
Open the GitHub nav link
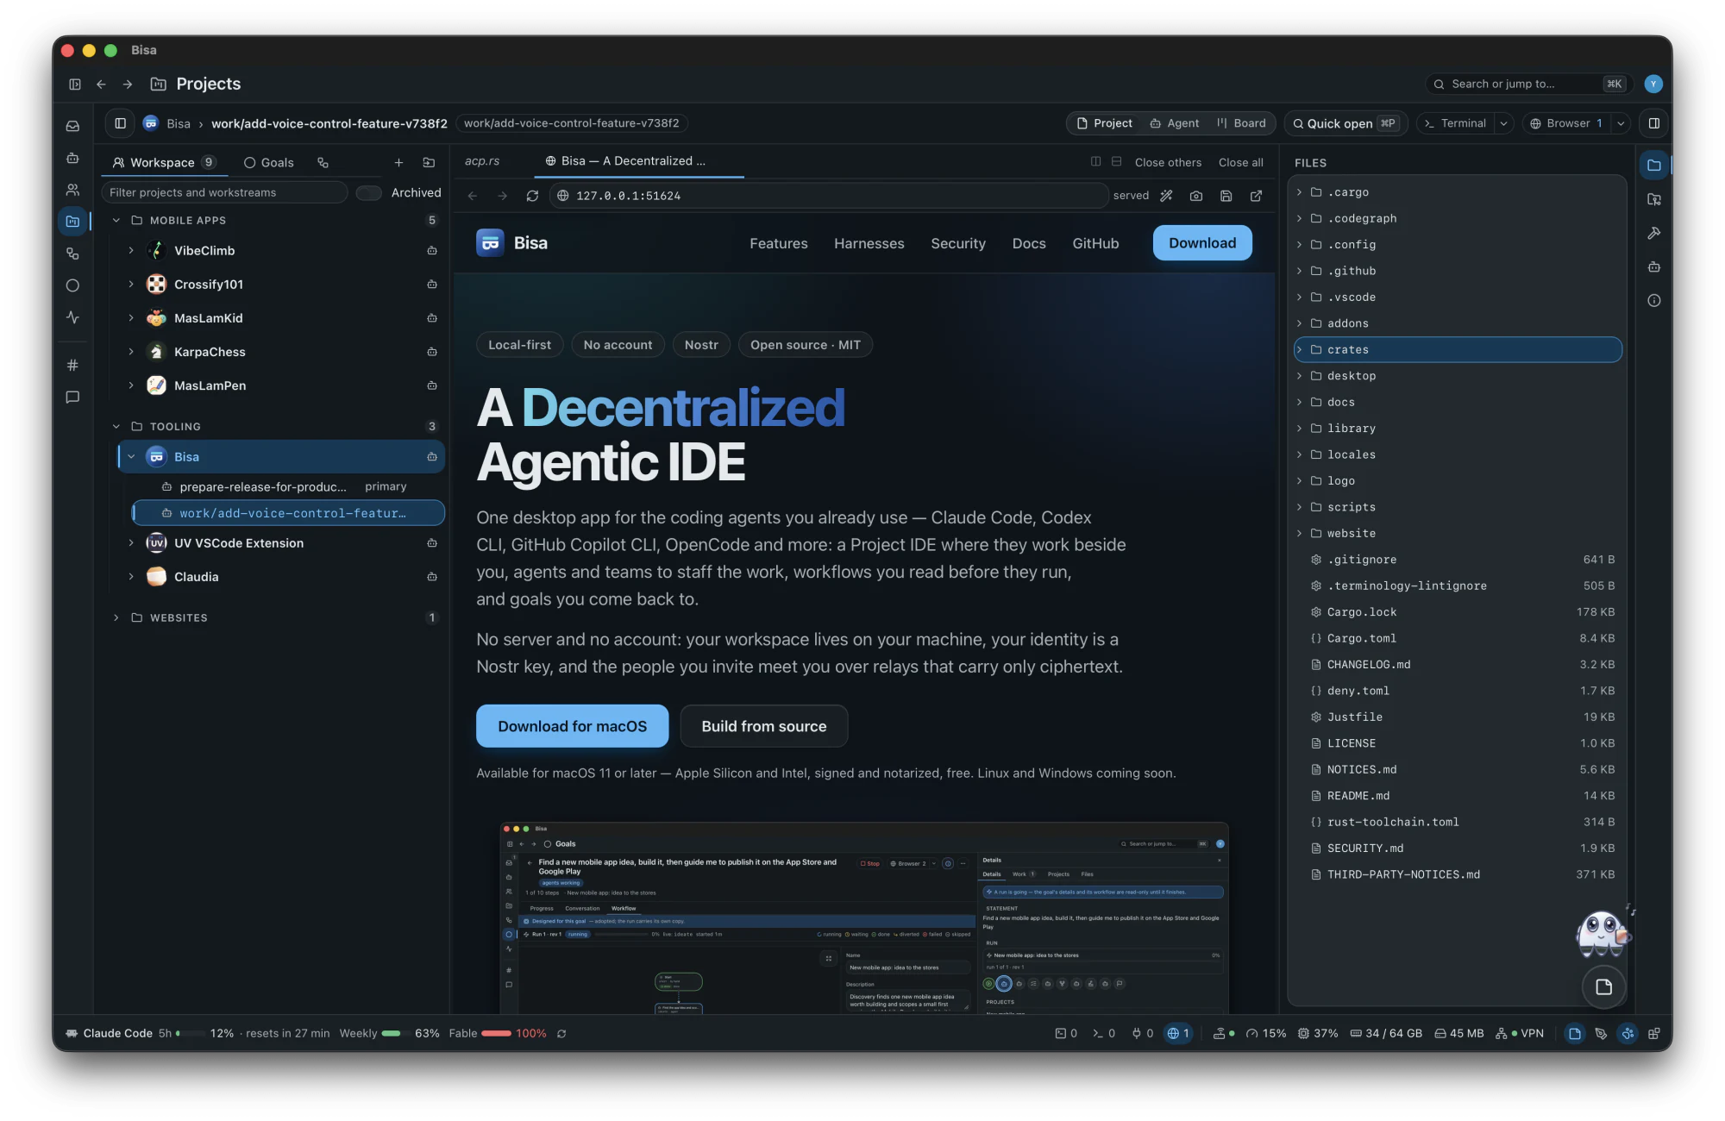click(x=1095, y=243)
